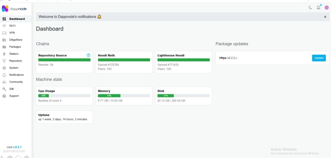Toggle dark mode with the moon icon
This screenshot has height=158, width=331.
[x=310, y=7]
